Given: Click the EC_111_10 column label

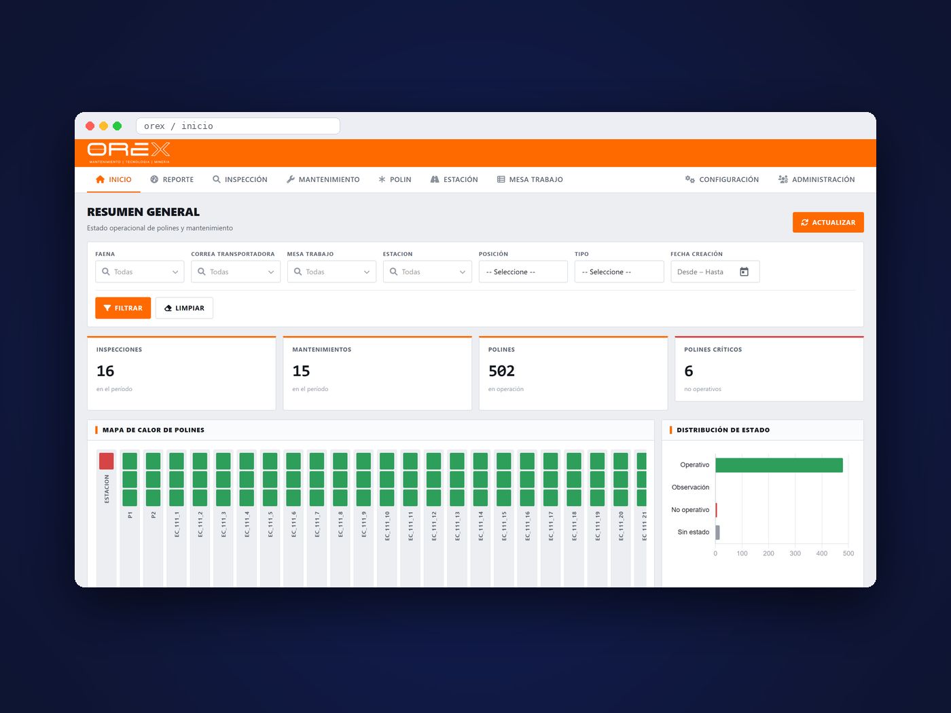Looking at the screenshot, I should coord(387,526).
